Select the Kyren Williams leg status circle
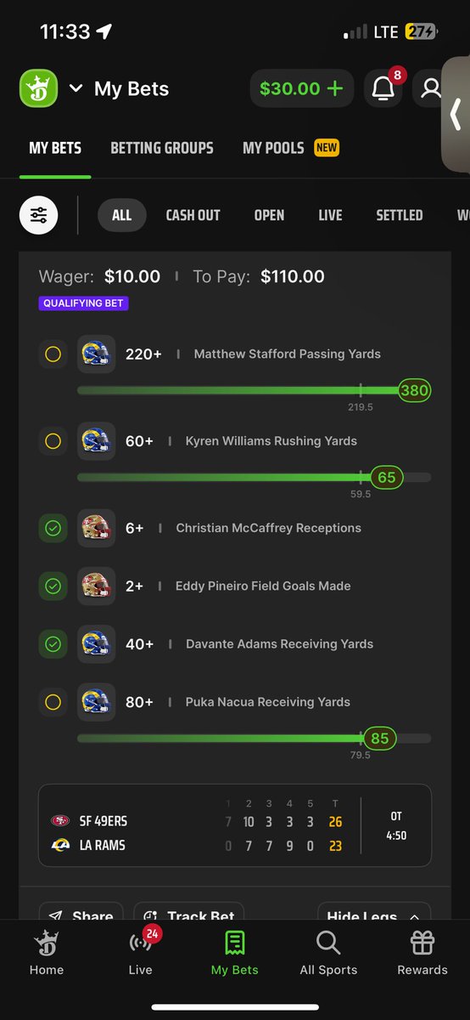Screen dimensions: 470x1020 click(x=53, y=441)
